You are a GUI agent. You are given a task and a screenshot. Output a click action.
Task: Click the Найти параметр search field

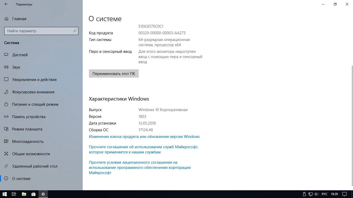tap(41, 31)
